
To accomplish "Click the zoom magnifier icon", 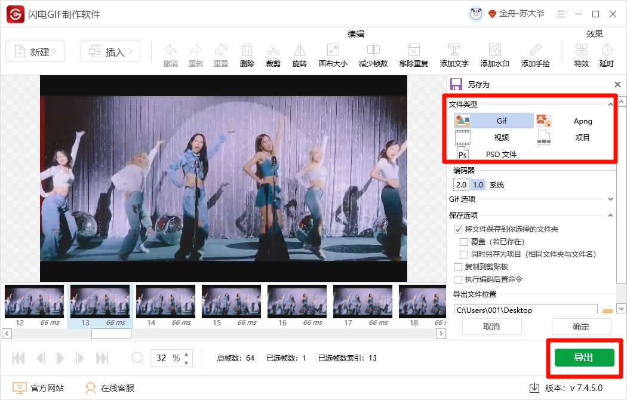I will [137, 358].
